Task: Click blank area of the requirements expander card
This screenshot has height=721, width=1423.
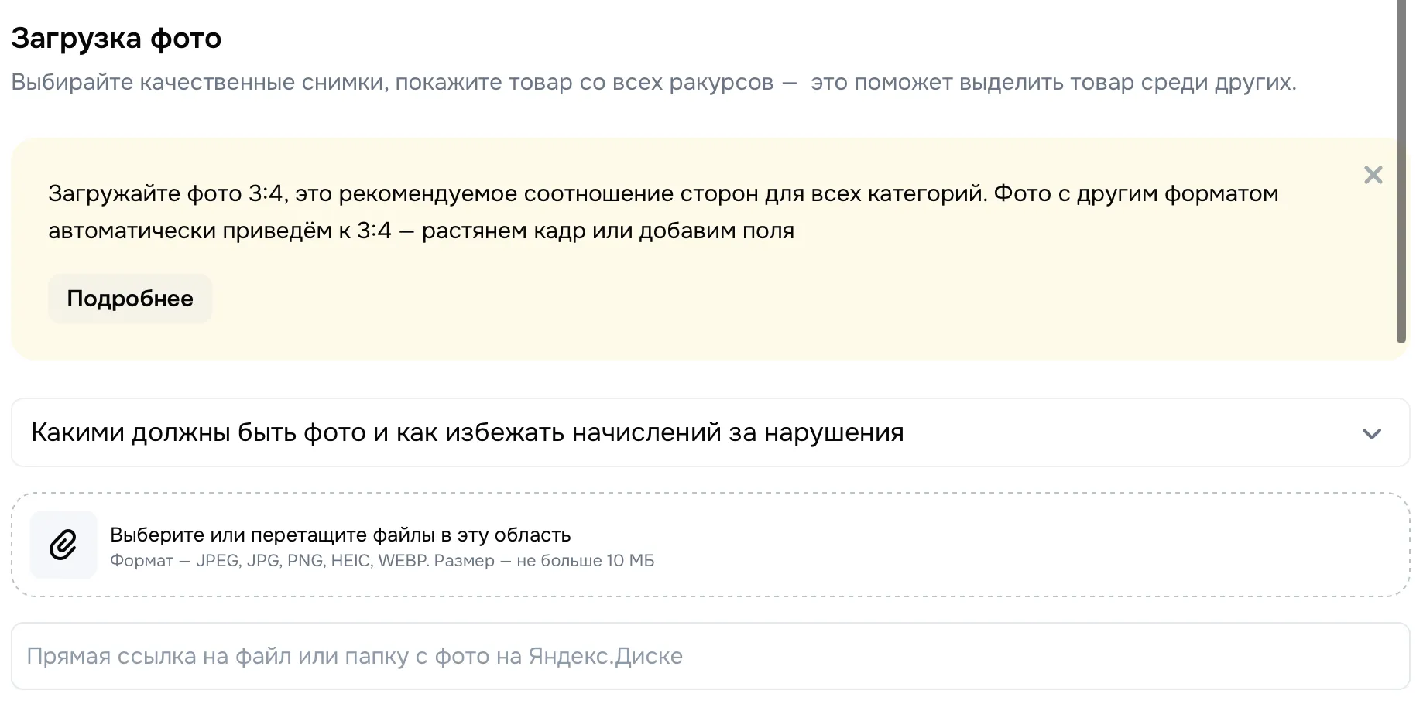Action: (1123, 433)
